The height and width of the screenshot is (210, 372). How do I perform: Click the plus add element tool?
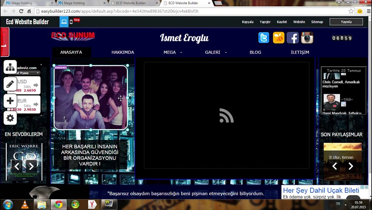(10, 101)
